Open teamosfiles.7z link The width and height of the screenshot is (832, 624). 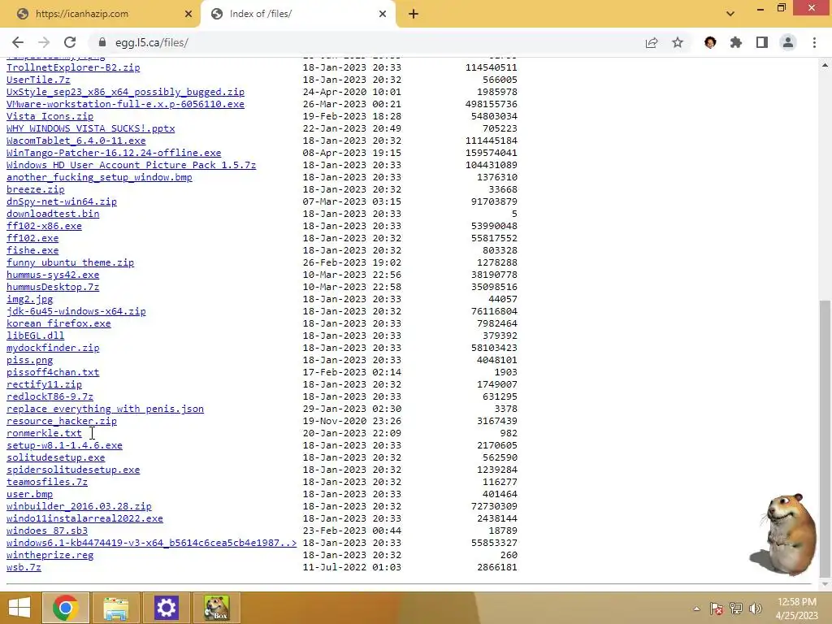46,483
